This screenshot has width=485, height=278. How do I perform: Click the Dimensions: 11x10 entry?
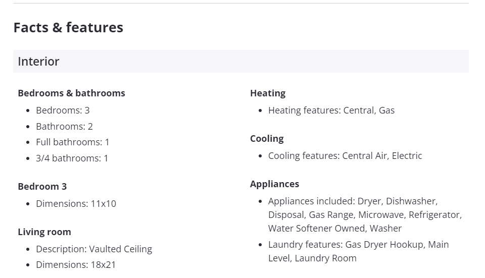76,204
